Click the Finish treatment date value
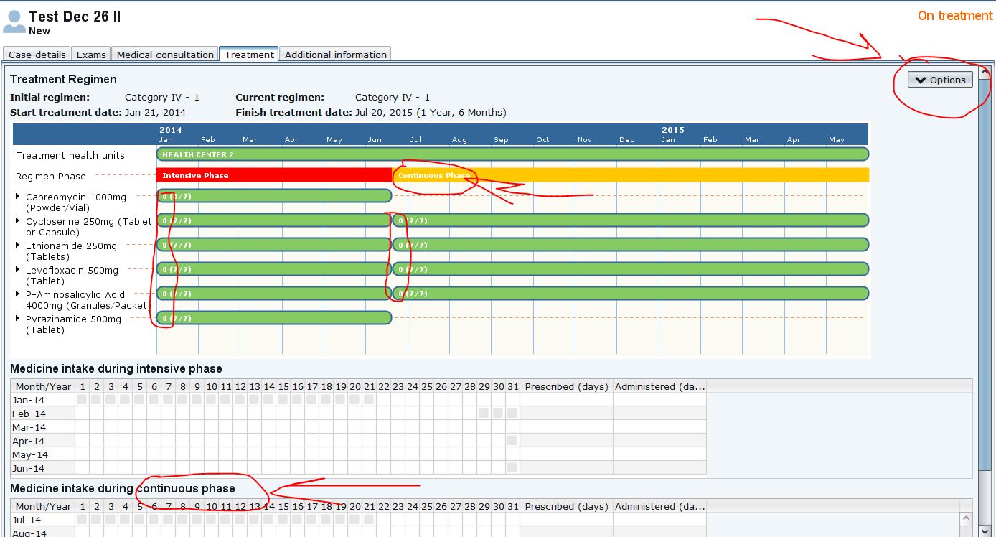Screen dimensions: 996x537 coord(431,112)
